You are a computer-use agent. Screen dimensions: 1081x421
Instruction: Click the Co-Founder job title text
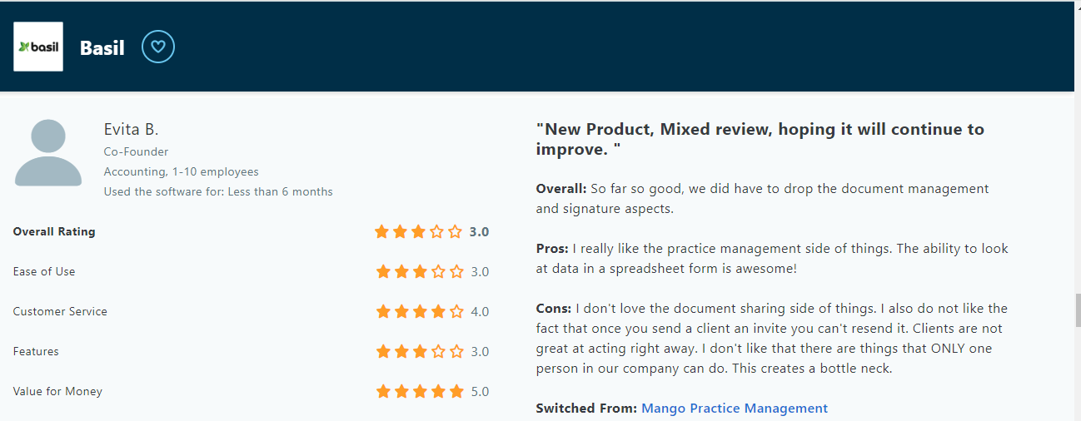tap(136, 152)
